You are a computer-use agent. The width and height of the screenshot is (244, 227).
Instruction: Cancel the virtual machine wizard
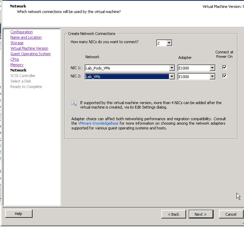[x=231, y=214]
